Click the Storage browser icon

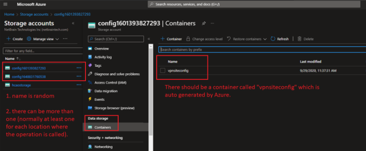click(90, 108)
